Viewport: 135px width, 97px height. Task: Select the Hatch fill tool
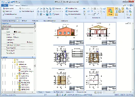[x=41, y=14]
